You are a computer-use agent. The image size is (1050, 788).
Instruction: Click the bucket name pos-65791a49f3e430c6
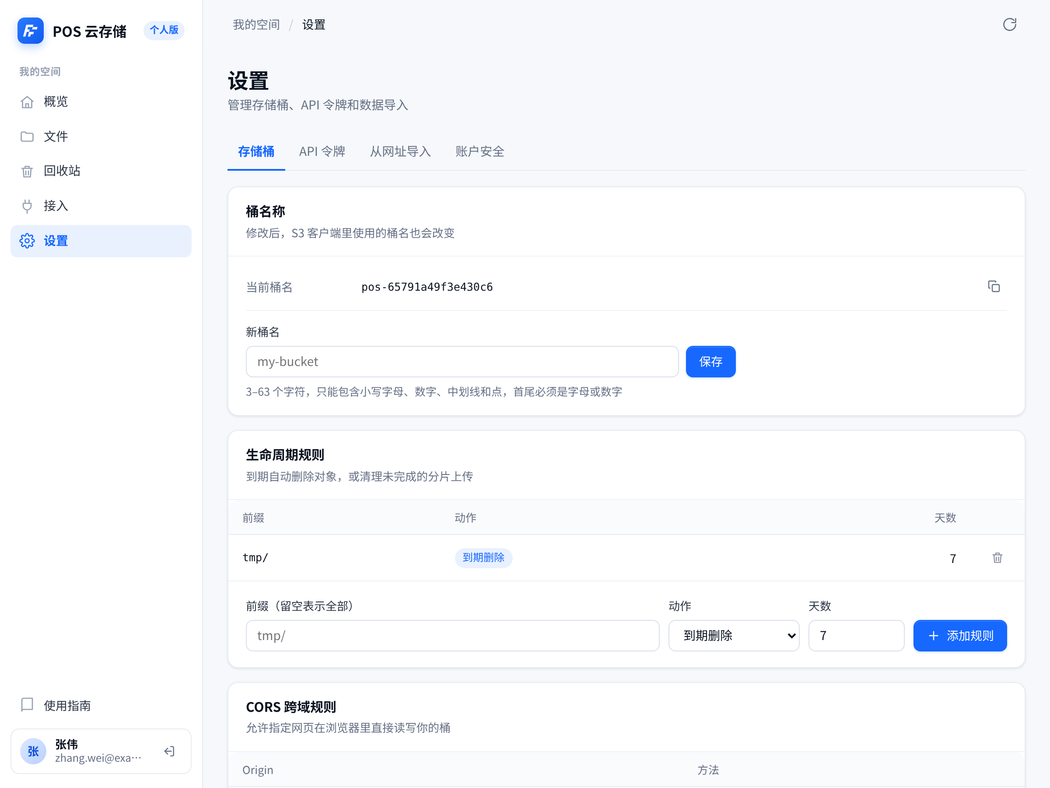click(427, 287)
